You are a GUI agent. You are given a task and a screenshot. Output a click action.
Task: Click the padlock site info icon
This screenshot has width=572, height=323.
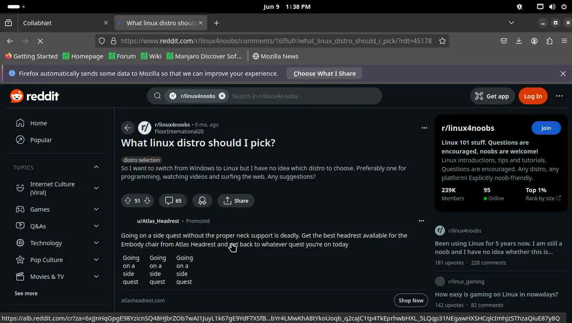(113, 41)
